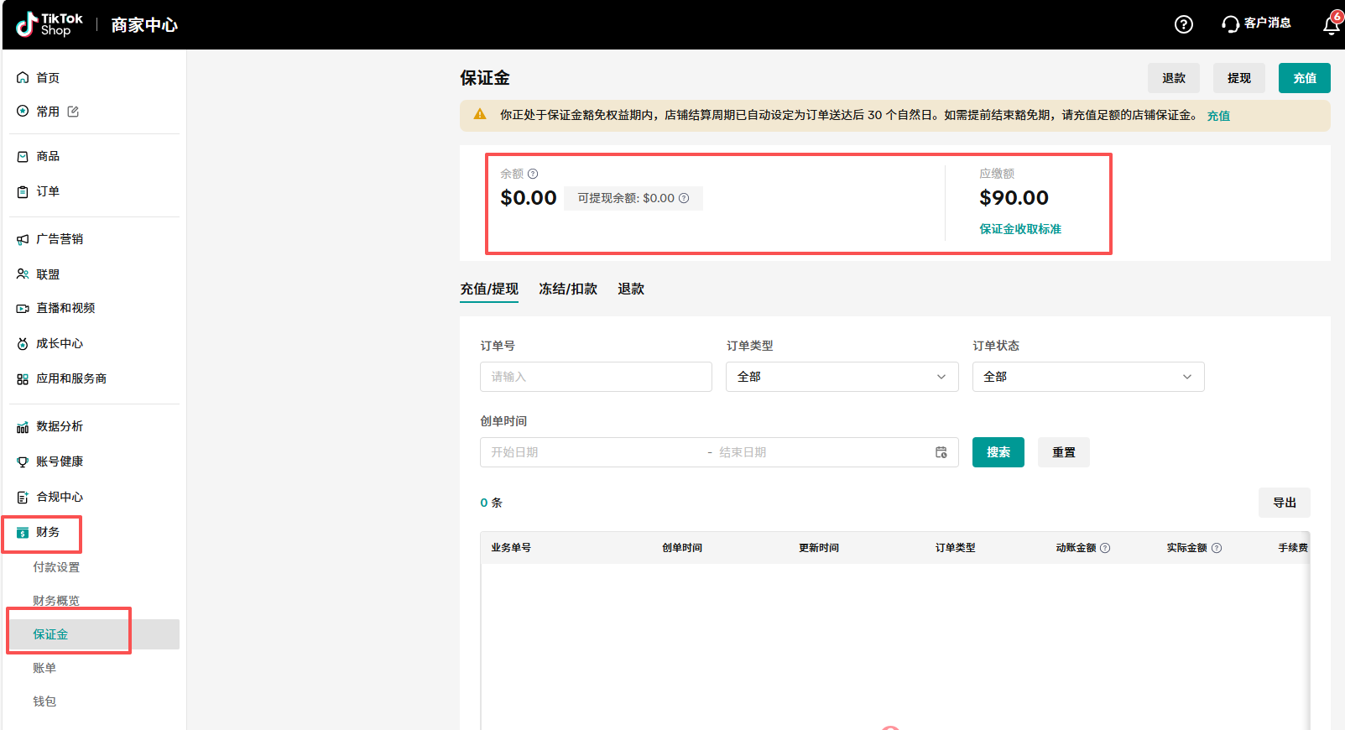
Task: Click the info icon beside 余额
Action: point(533,174)
